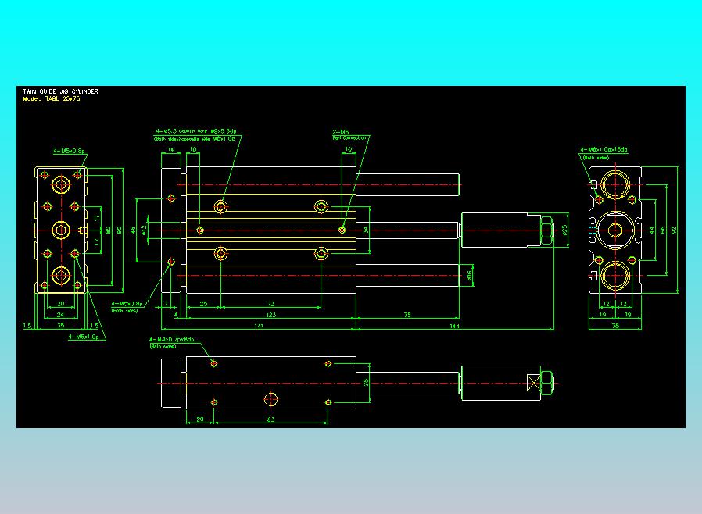Click the 141 overall length dimension

259,326
